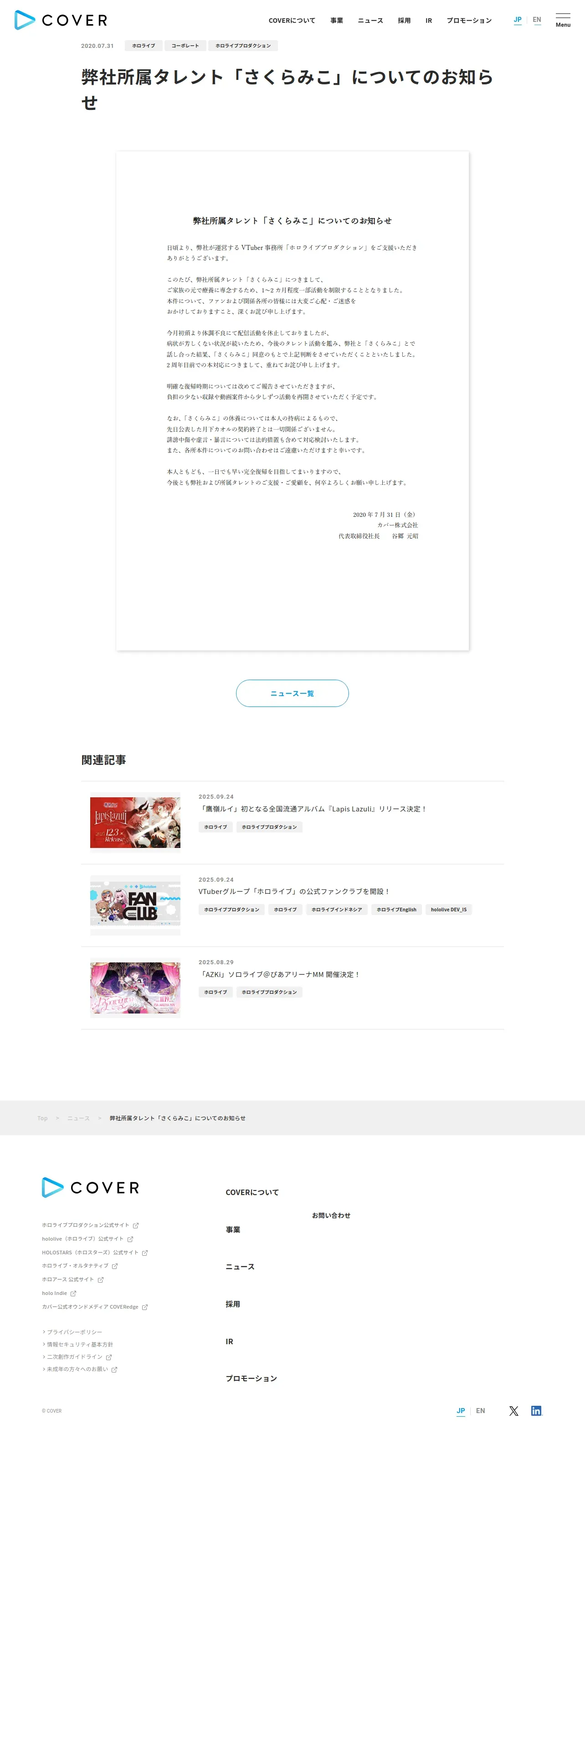Click the COVER logo in the footer
Image resolution: width=585 pixels, height=1757 pixels.
91,1187
